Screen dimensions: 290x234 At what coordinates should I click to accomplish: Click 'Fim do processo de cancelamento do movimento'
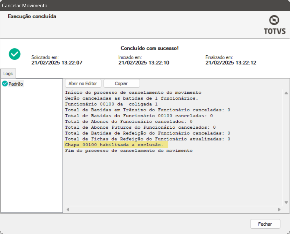[x=129, y=150]
